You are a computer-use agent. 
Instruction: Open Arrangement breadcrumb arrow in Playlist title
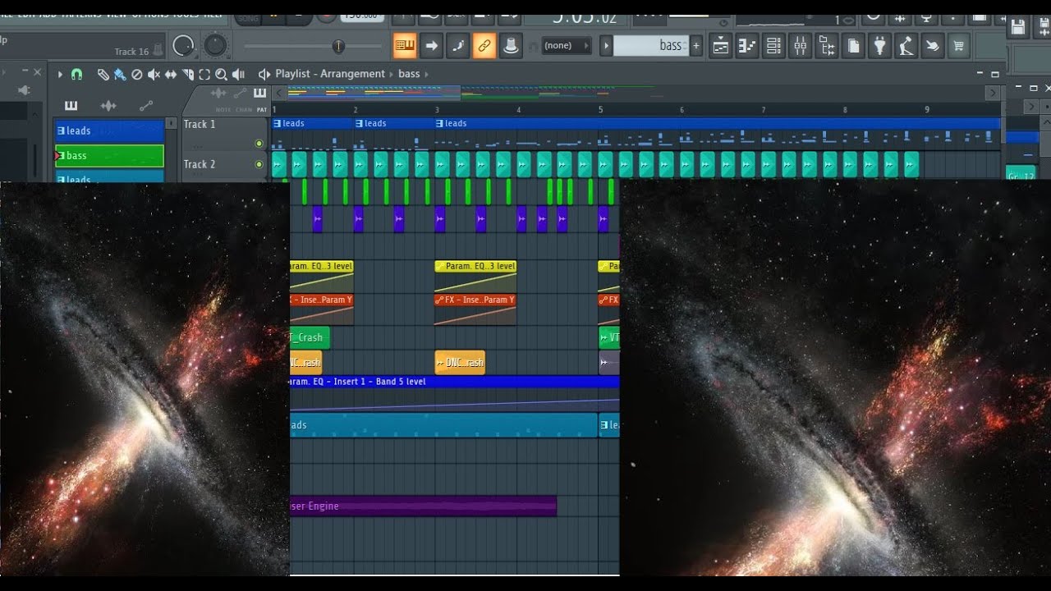(392, 74)
